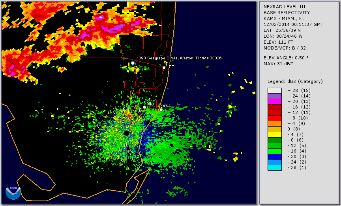This screenshot has width=341, height=206.
Task: Click the 'ELEV ANGLE: 0.50 °' text
Action: pyautogui.click(x=286, y=58)
